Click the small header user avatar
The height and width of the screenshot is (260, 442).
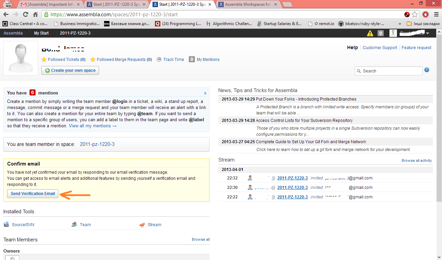coord(393,33)
